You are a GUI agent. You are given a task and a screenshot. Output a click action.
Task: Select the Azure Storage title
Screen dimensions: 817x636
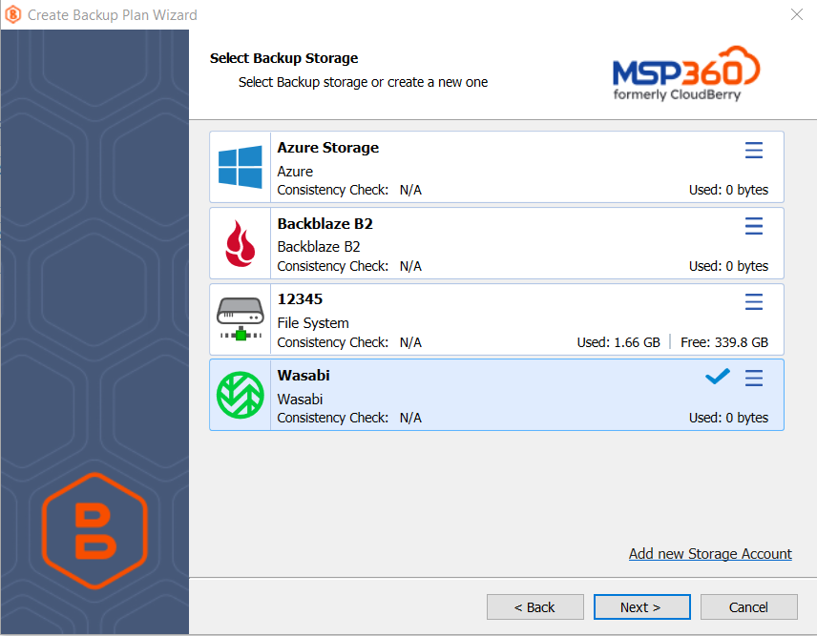[328, 148]
